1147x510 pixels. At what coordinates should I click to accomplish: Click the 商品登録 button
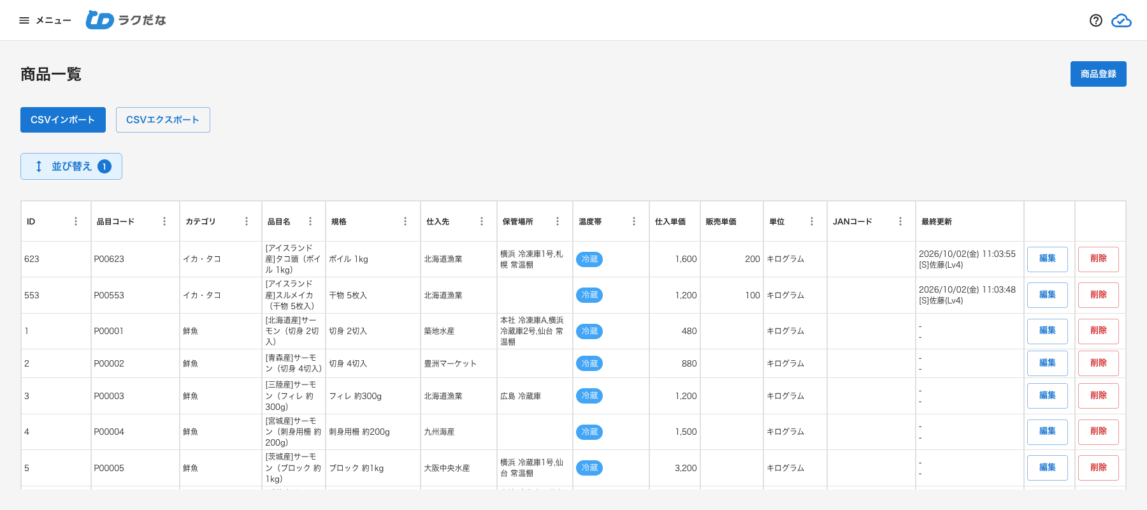(x=1099, y=74)
